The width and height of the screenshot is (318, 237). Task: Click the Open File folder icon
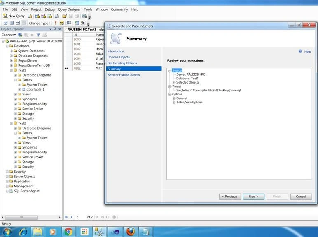point(65,16)
